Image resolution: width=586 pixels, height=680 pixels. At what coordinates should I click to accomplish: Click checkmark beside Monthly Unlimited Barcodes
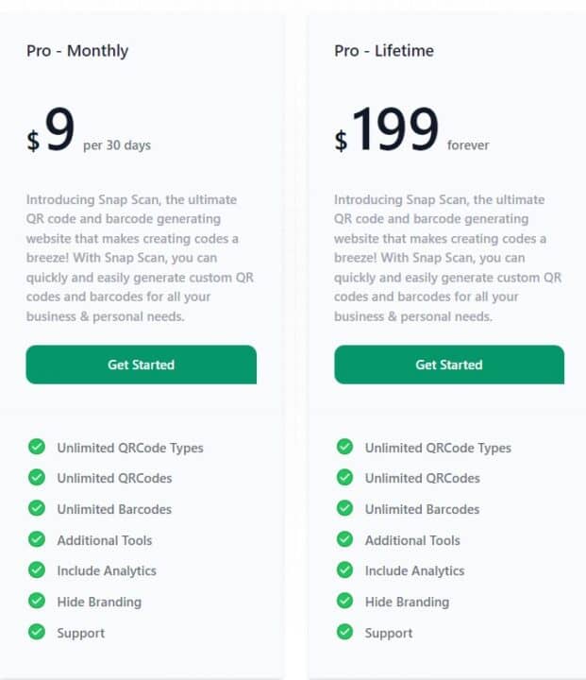(x=37, y=508)
